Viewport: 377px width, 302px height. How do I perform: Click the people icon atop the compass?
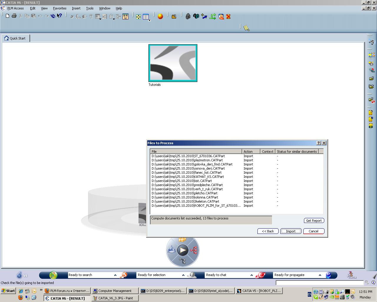pyautogui.click(x=182, y=239)
